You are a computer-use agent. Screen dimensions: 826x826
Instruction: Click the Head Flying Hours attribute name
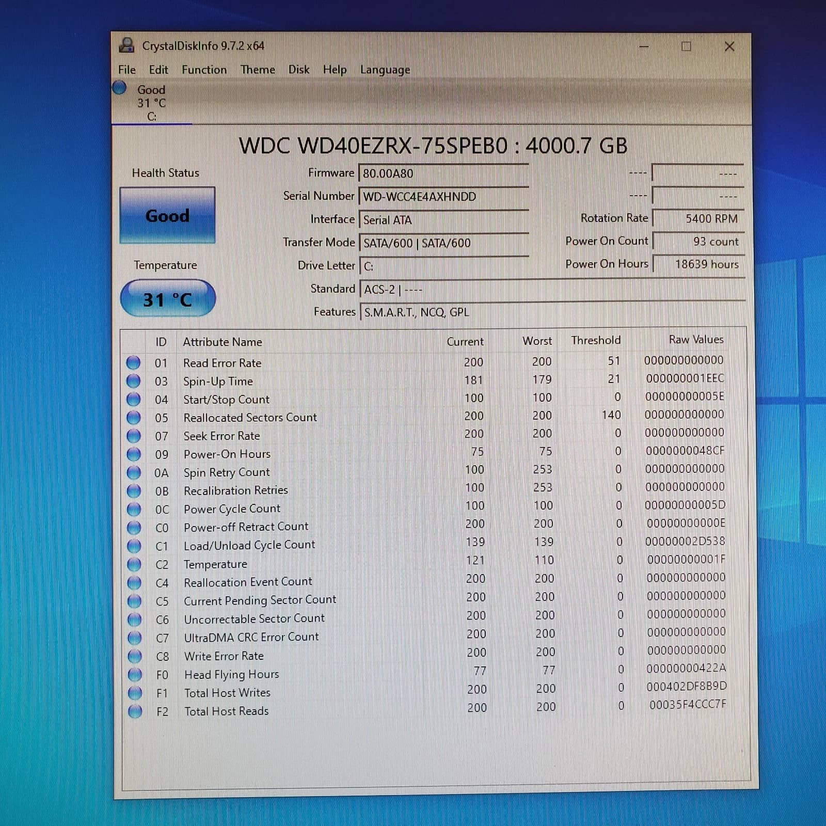[231, 675]
